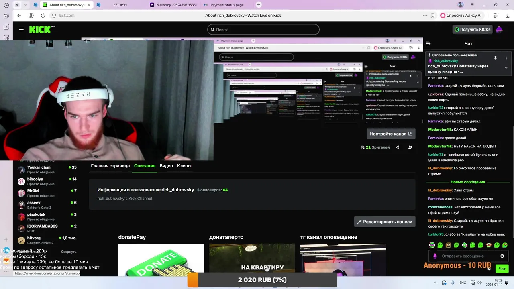This screenshot has height=289, width=514.
Task: Expand the pinned message chevron
Action: pos(506,67)
